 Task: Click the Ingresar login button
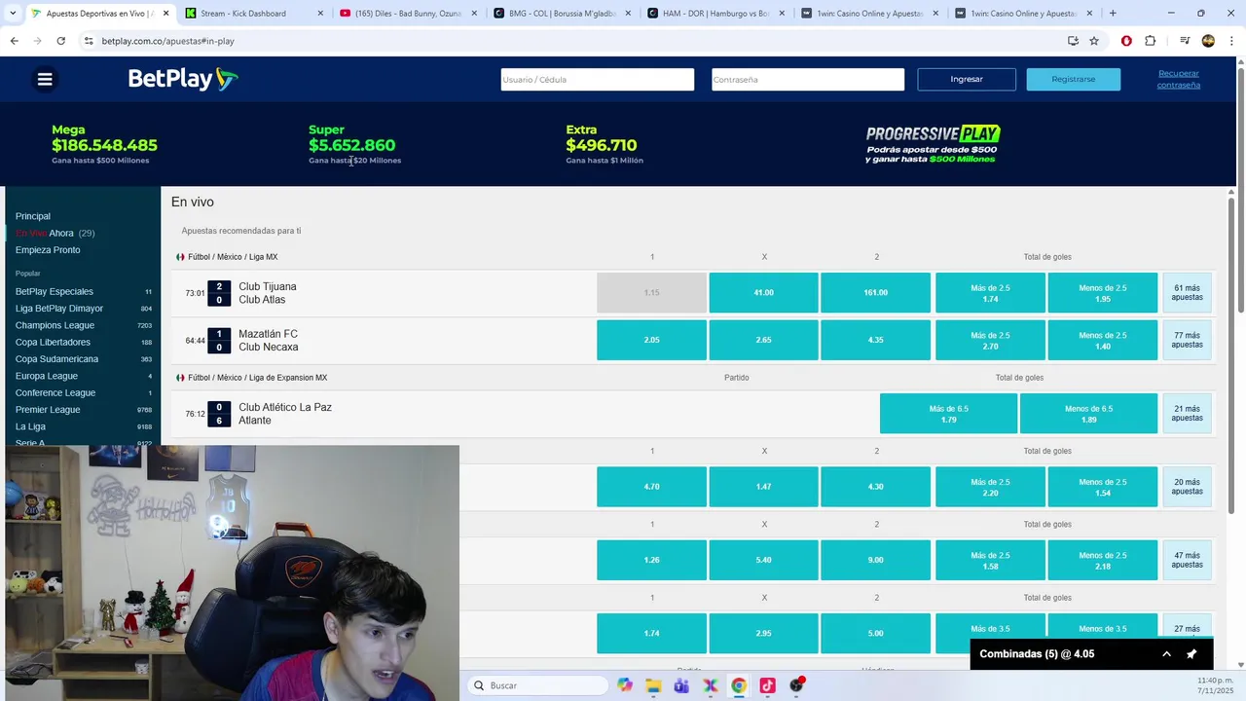tap(967, 79)
